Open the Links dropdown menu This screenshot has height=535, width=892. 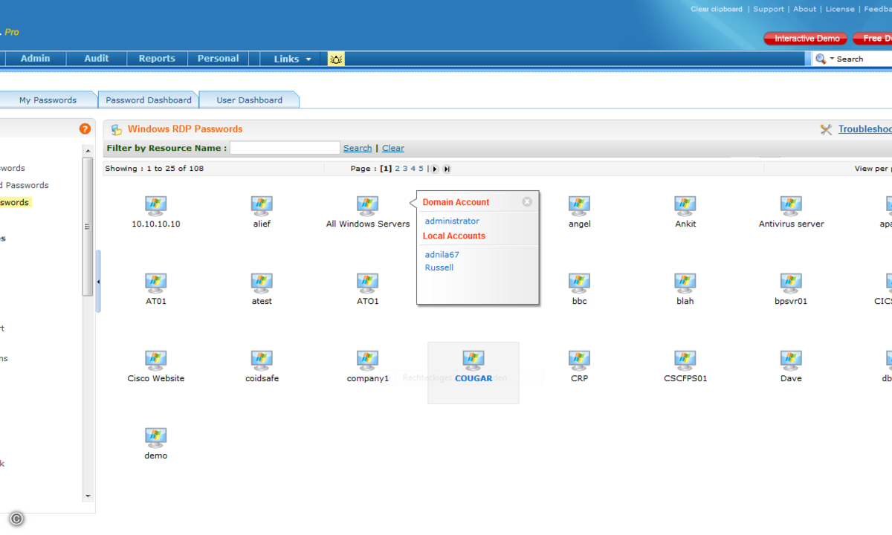click(292, 59)
